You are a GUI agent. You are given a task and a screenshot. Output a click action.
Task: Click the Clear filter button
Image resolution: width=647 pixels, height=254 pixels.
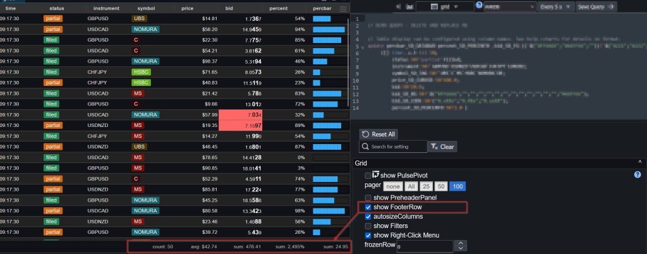click(x=442, y=147)
